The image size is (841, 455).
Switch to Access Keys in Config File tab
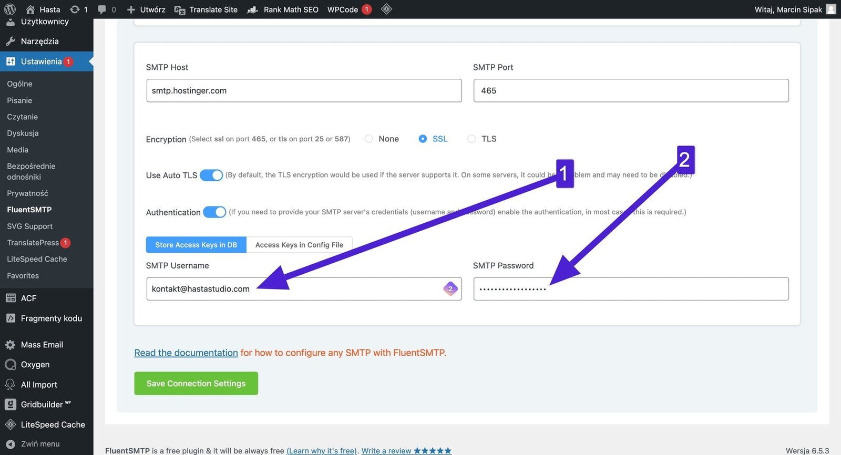[x=299, y=245]
